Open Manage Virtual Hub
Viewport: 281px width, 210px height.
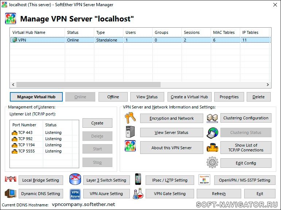(36, 97)
